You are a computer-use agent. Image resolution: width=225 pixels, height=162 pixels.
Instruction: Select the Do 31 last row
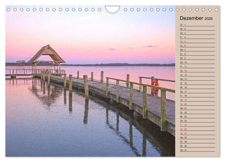coord(197,150)
